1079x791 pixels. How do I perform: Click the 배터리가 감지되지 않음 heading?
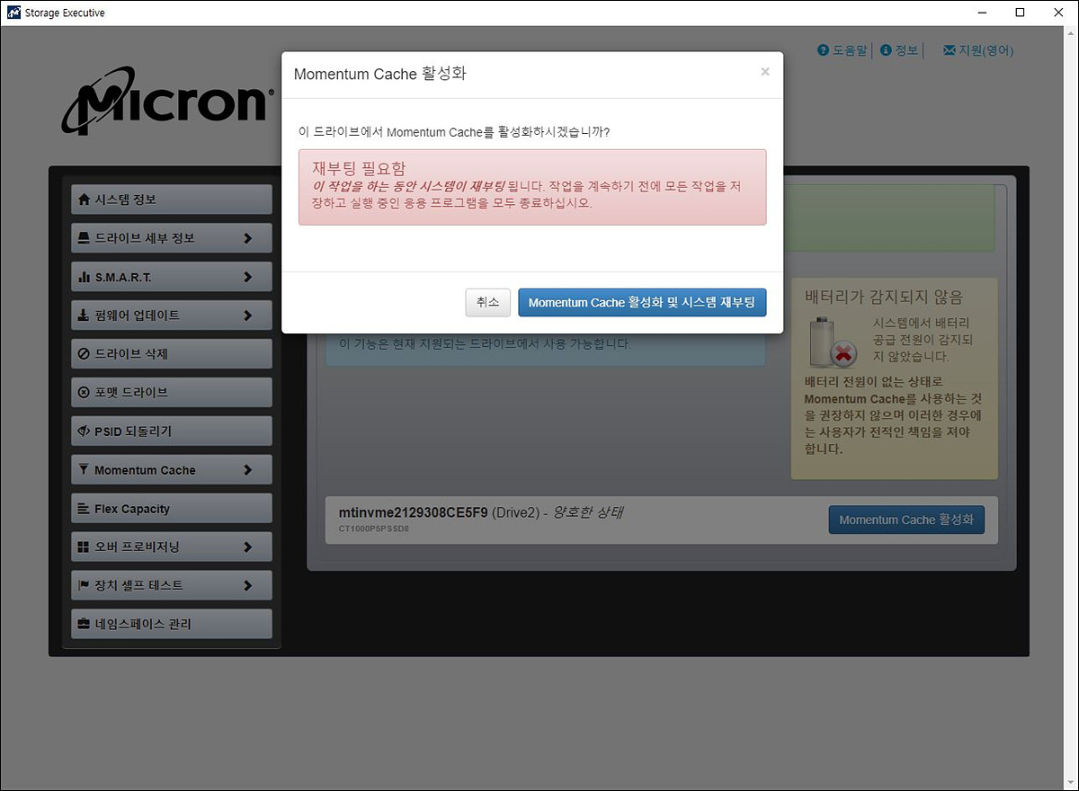(x=884, y=297)
